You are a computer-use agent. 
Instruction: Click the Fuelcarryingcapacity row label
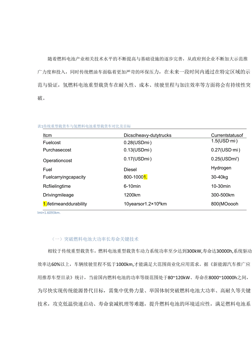[64, 177]
